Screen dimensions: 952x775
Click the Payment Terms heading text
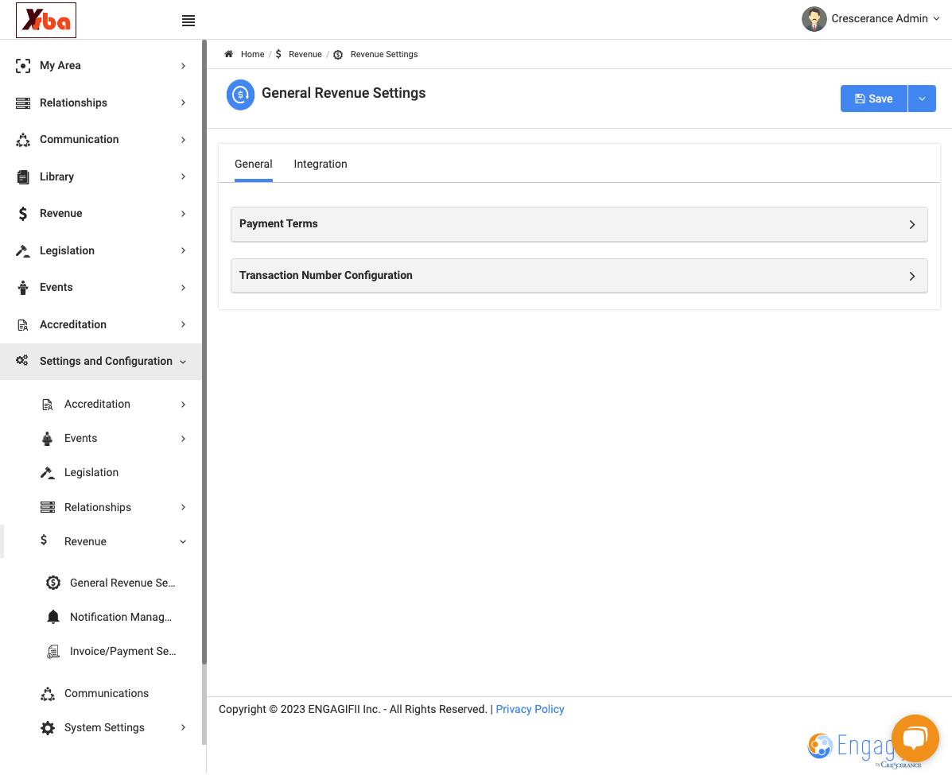[278, 223]
